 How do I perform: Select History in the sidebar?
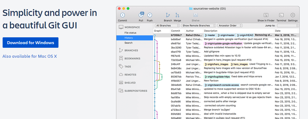[x=134, y=38]
